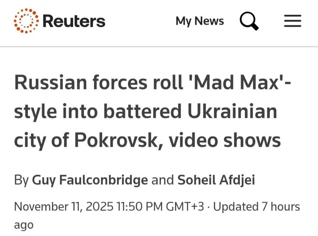Screen dimensions: 318x236
Task: Open search with the magnifying glass icon
Action: click(249, 21)
